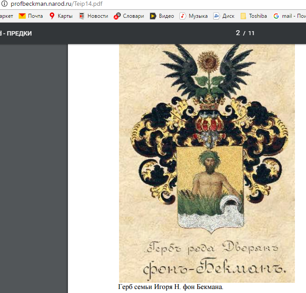Click the current page number 2 field
Image resolution: width=306 pixels, height=293 pixels.
point(238,33)
